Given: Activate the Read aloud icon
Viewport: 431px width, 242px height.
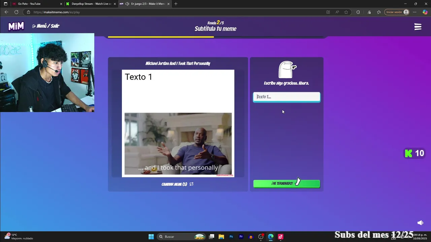Looking at the screenshot, I should click(337, 12).
